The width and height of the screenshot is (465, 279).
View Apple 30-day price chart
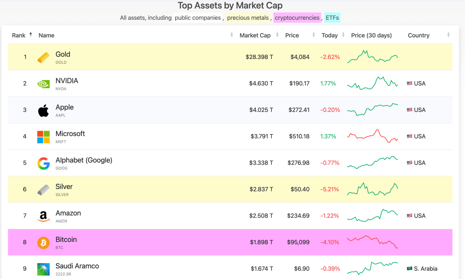pyautogui.click(x=372, y=109)
